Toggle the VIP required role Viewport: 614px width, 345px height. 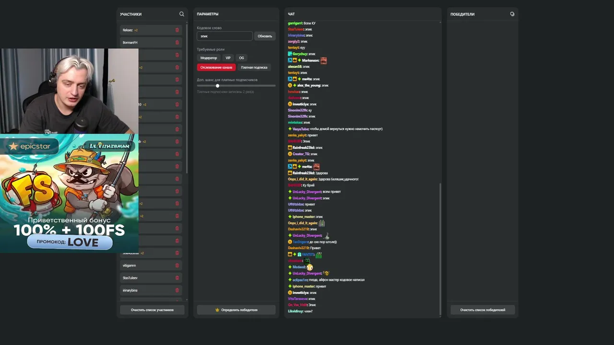pos(228,58)
